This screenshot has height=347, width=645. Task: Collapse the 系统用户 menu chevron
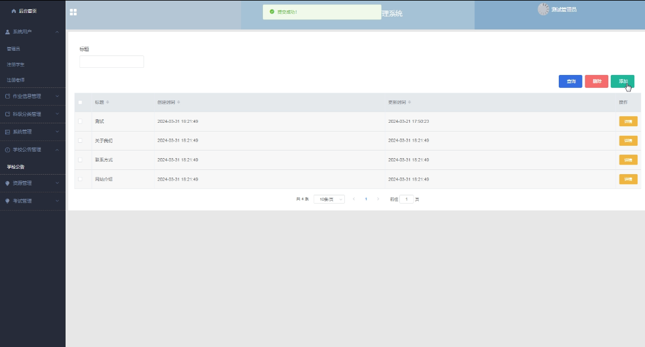click(x=57, y=32)
